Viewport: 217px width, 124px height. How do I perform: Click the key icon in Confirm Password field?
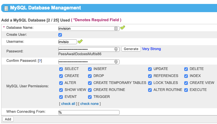[x=116, y=62]
